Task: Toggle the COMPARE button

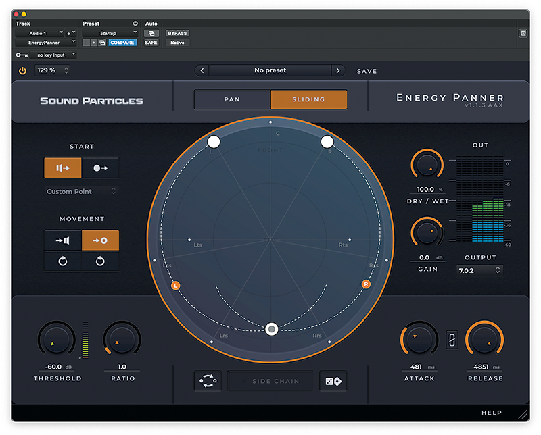Action: (122, 43)
